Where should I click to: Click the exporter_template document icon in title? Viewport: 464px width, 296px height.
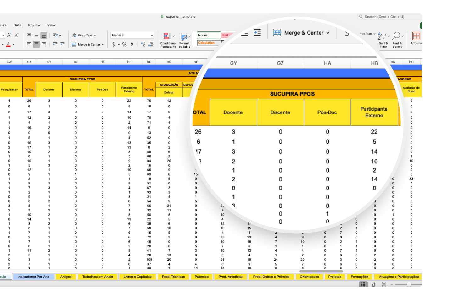pyautogui.click(x=163, y=17)
